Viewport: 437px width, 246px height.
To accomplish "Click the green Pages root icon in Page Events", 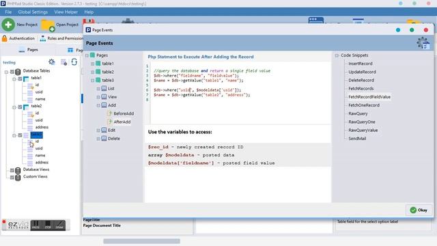I will click(93, 55).
